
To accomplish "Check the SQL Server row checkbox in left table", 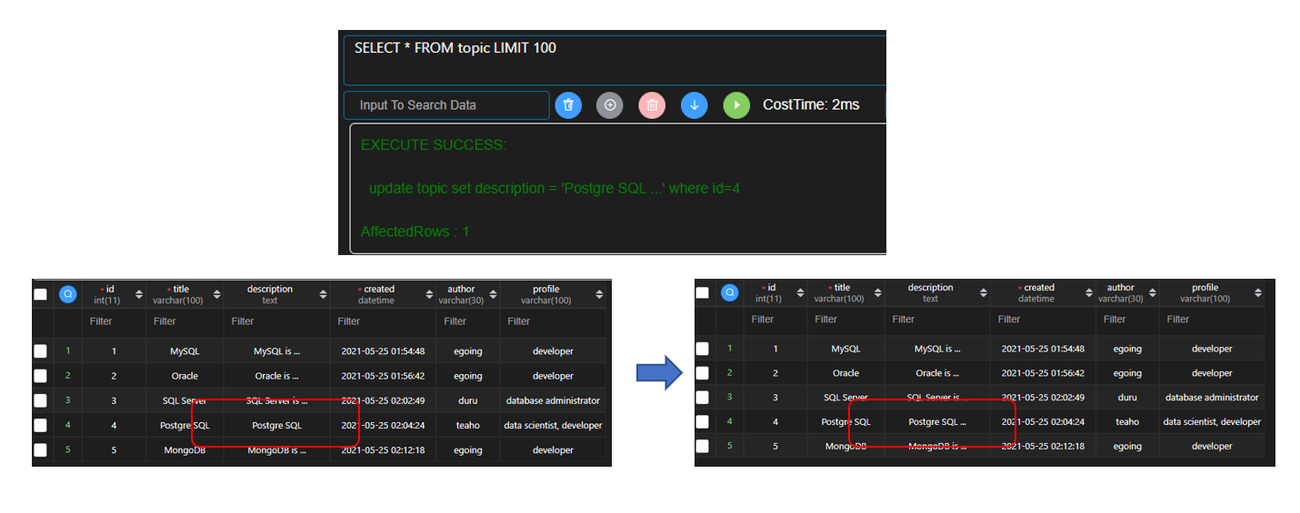I will click(x=40, y=400).
